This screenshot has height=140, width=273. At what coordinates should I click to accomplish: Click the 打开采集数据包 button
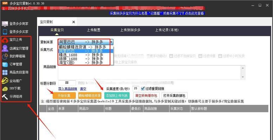(175, 96)
